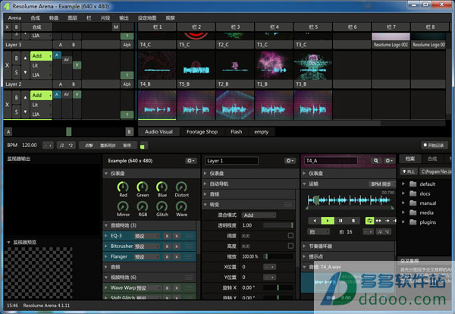Image resolution: width=455 pixels, height=314 pixels.
Task: Expand the 自动导航 section in Layer panel
Action: pyautogui.click(x=206, y=184)
